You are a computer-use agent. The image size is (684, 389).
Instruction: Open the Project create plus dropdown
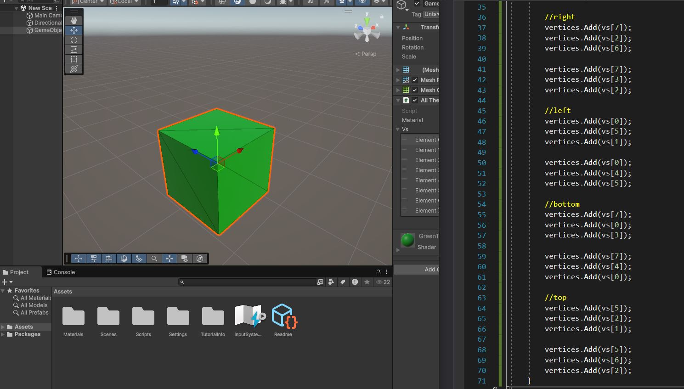[x=7, y=282]
